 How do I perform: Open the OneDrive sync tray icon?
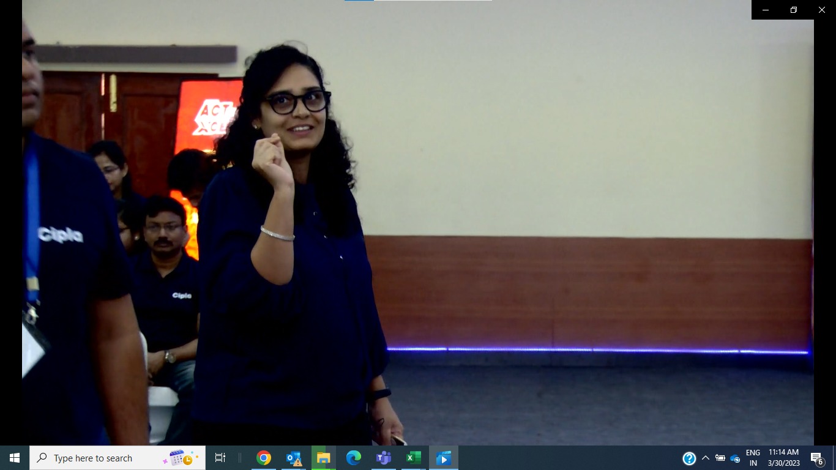click(735, 458)
